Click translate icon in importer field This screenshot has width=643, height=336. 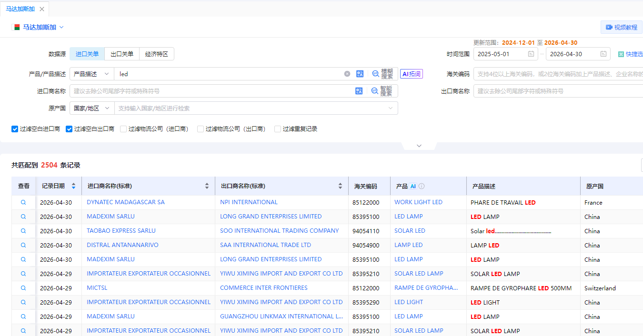359,91
